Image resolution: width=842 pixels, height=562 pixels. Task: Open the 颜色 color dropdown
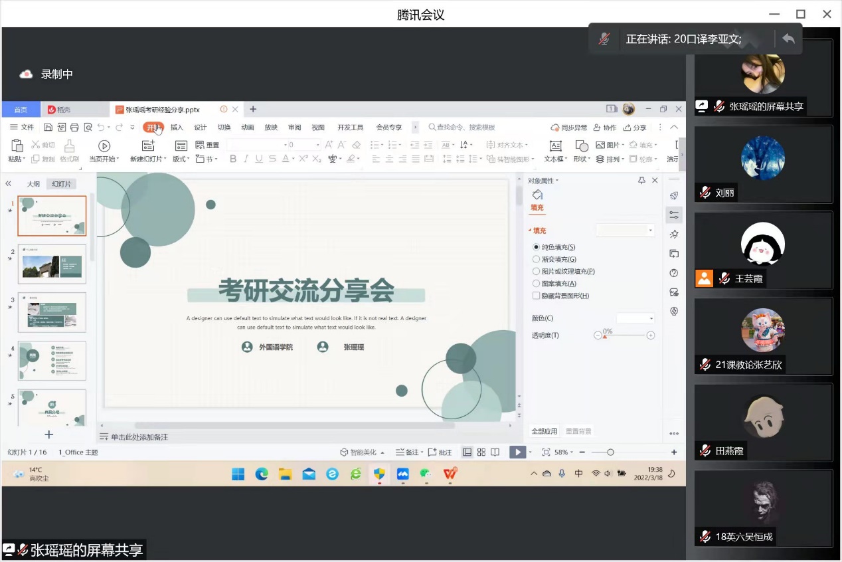635,318
